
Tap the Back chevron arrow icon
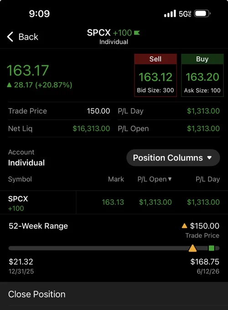10,37
